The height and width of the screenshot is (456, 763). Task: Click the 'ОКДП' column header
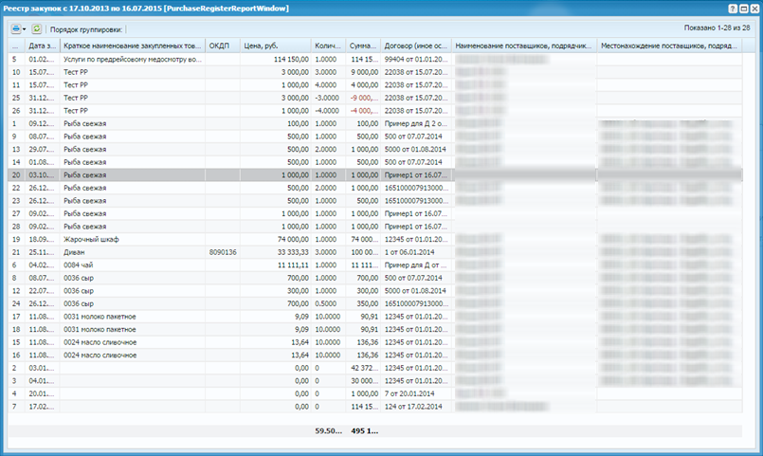pos(223,46)
